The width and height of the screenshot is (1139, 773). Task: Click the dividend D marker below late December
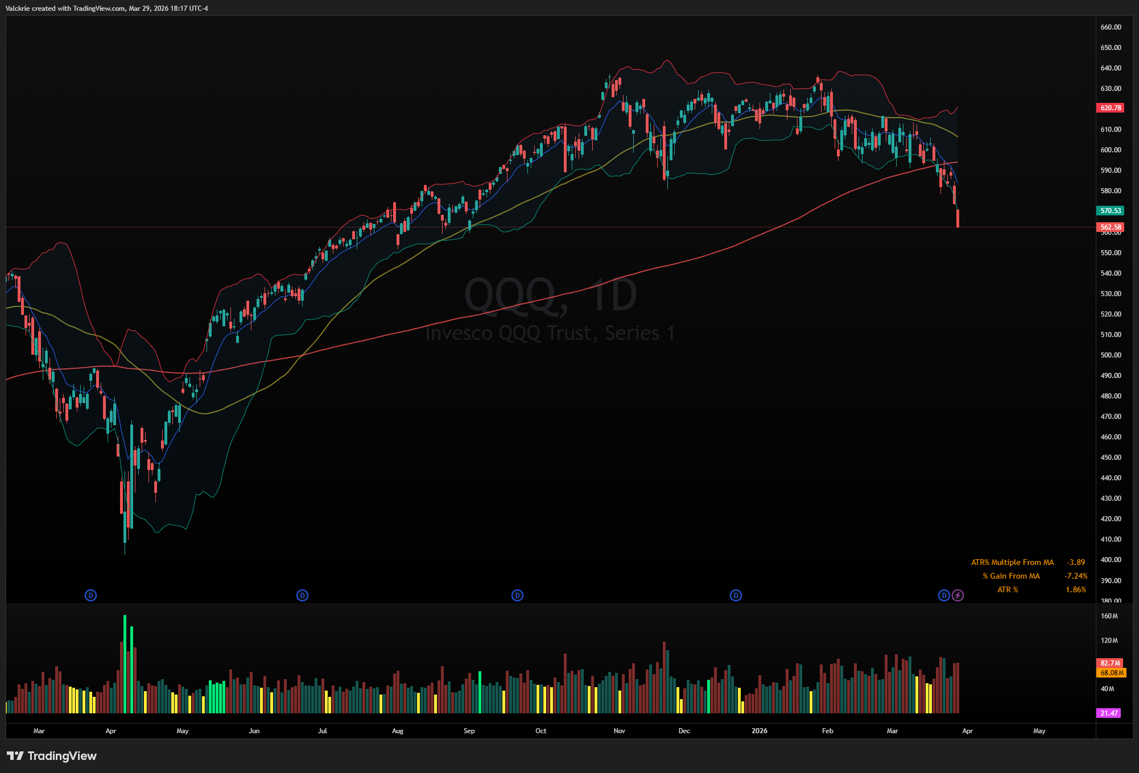click(736, 595)
